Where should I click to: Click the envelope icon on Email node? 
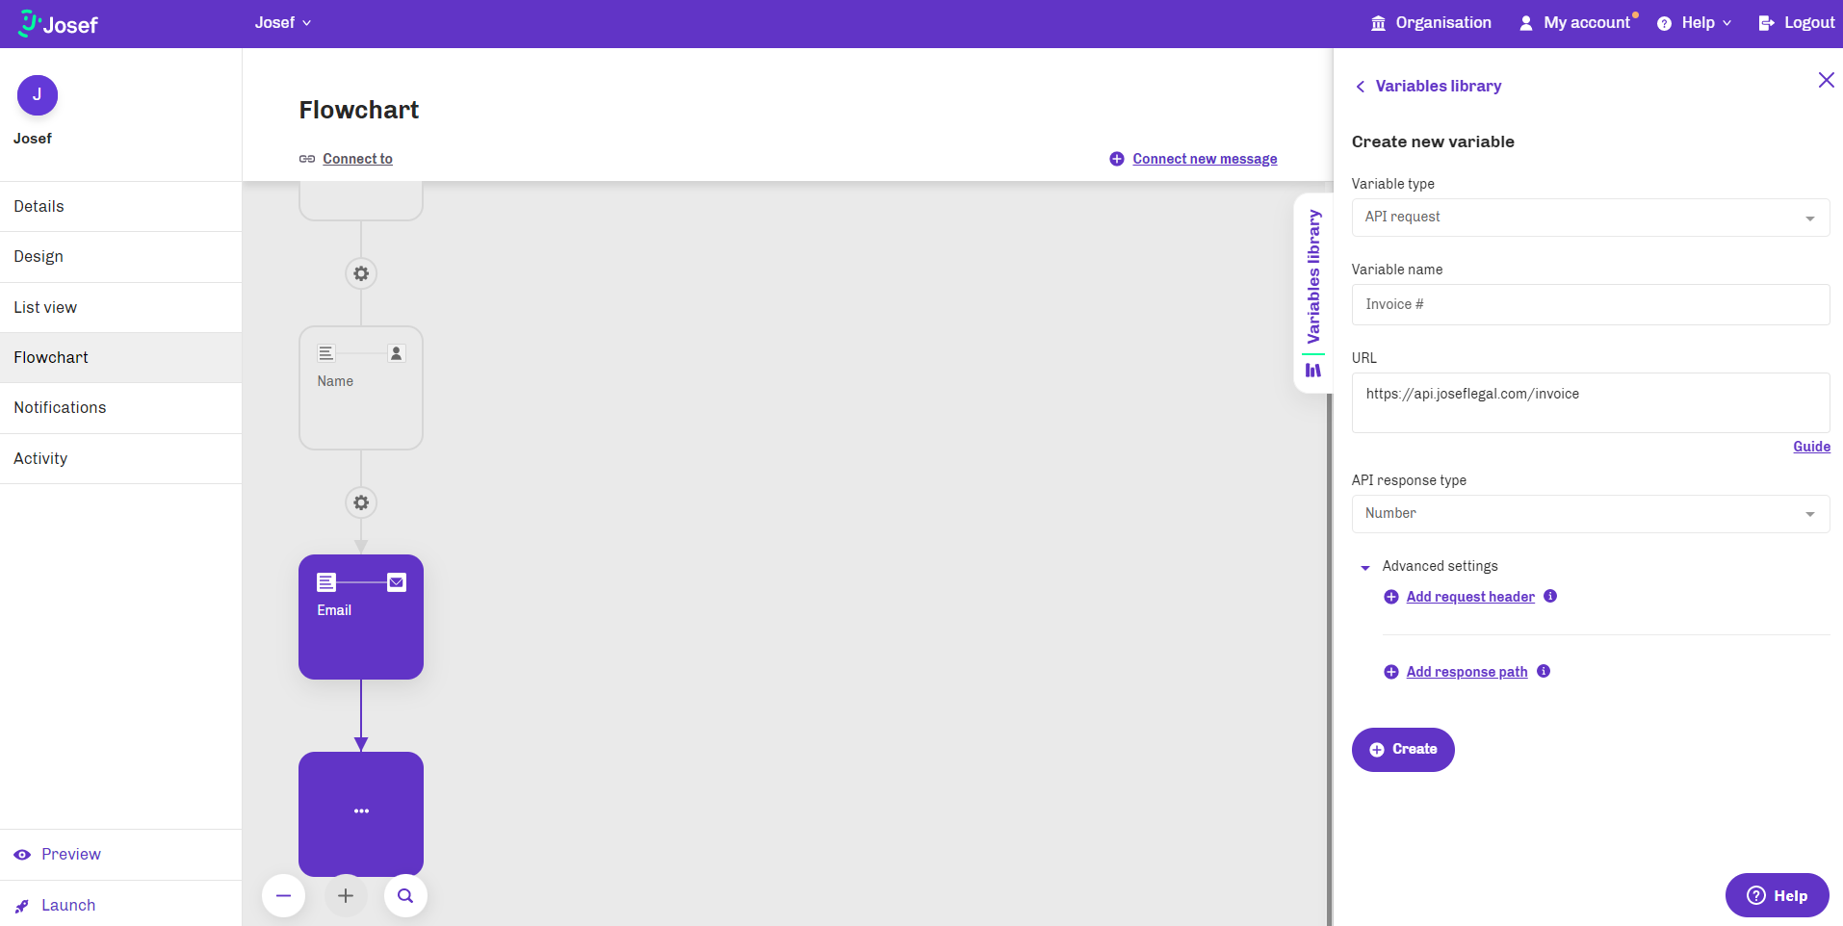coord(397,582)
